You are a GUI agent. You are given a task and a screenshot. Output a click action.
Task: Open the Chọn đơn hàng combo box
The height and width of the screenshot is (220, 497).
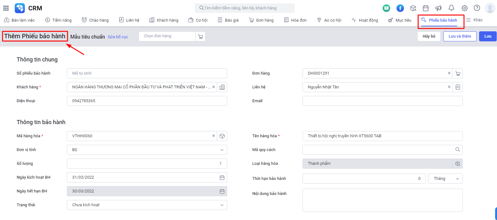pyautogui.click(x=167, y=36)
